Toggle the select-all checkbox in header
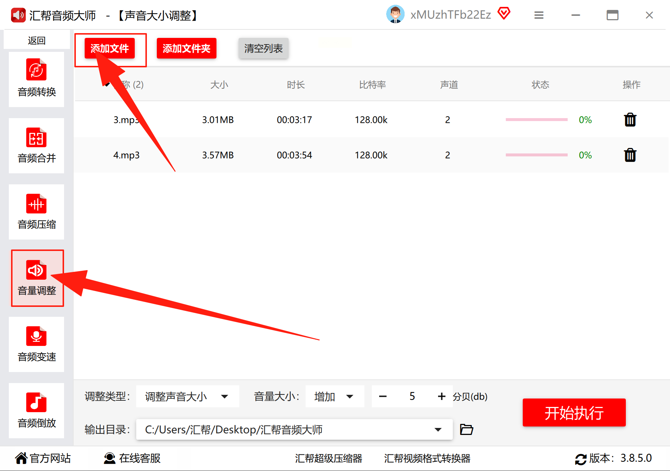Viewport: 670px width, 471px height. point(107,85)
